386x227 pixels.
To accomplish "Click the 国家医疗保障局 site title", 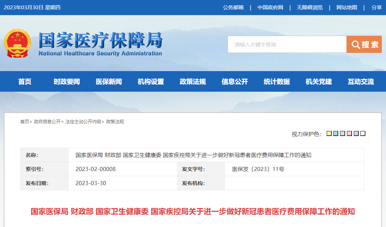I will (x=100, y=40).
